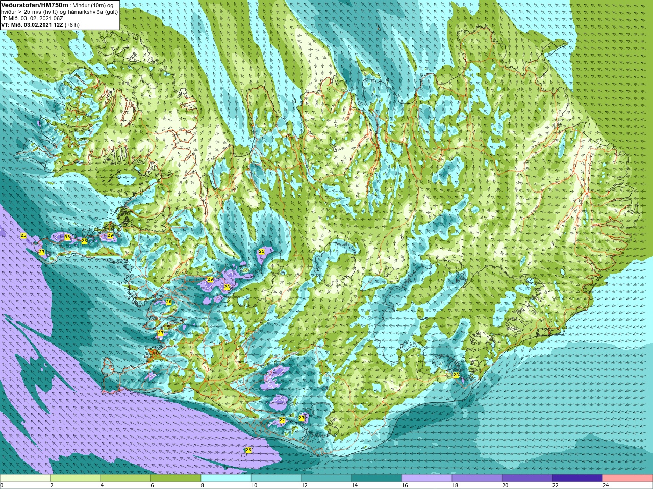Click the legend scale label 16
Screen dimensions: 653x489
coord(405,485)
